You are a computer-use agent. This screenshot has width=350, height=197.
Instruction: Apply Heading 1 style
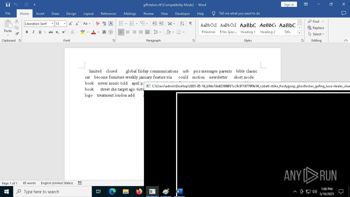point(248,27)
